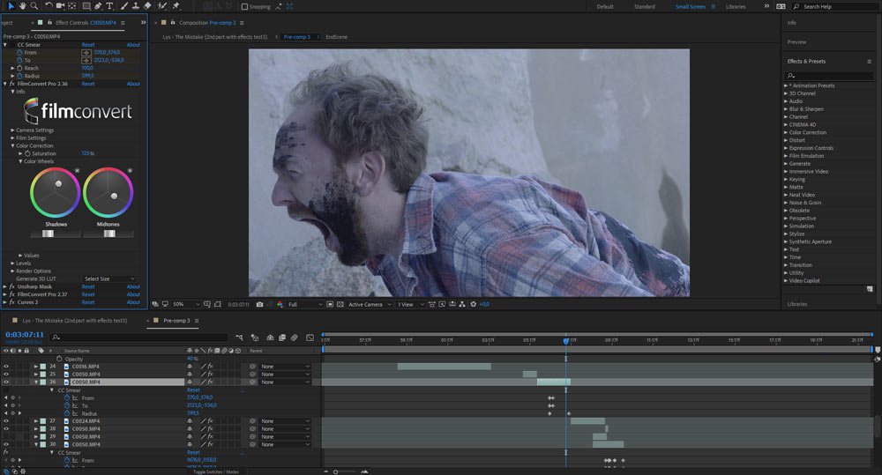The height and width of the screenshot is (475, 882).
Task: Reset the Curves 2 effect
Action: tap(88, 302)
